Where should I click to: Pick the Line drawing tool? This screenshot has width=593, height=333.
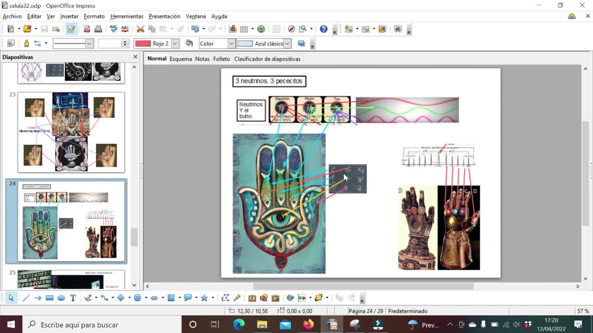pos(26,298)
